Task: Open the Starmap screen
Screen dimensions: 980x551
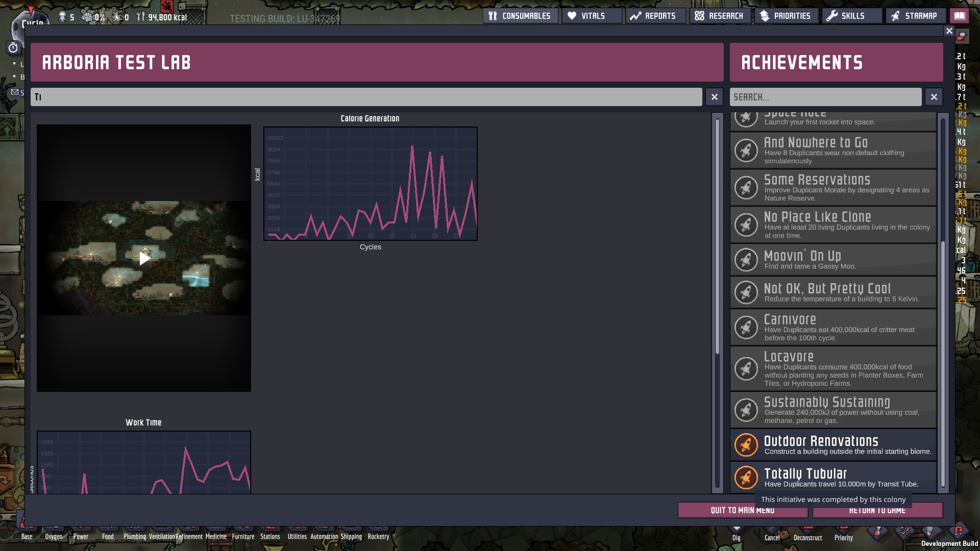Action: (915, 16)
